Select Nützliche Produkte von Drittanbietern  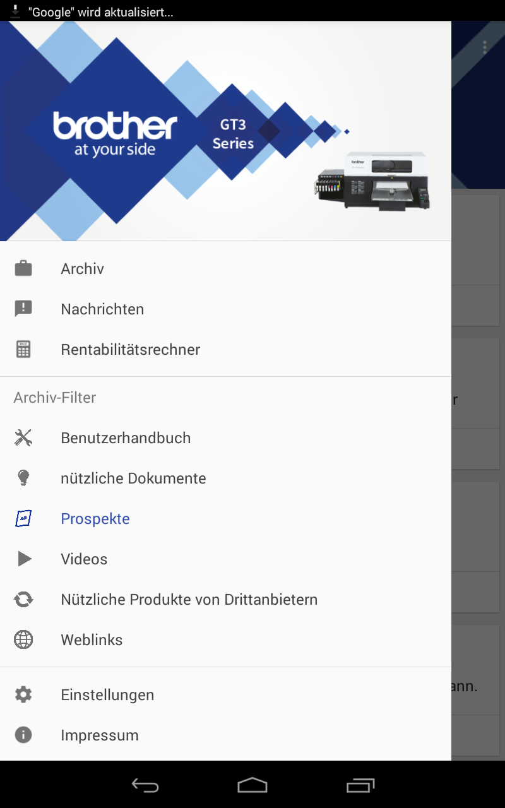225,600
